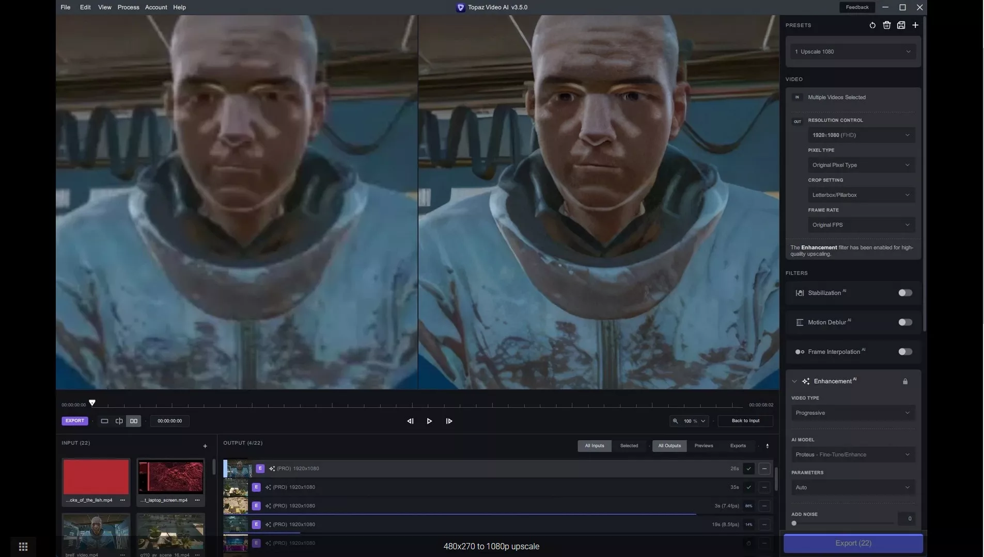984x557 pixels.
Task: Collapse the Enhancement section chevron
Action: [x=794, y=382]
